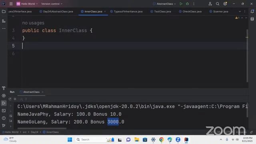Open the Project tool window folder icon
The height and width of the screenshot is (144, 256).
pyautogui.click(x=4, y=12)
